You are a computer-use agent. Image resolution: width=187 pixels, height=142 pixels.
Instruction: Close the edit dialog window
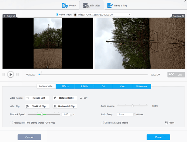[185, 1]
